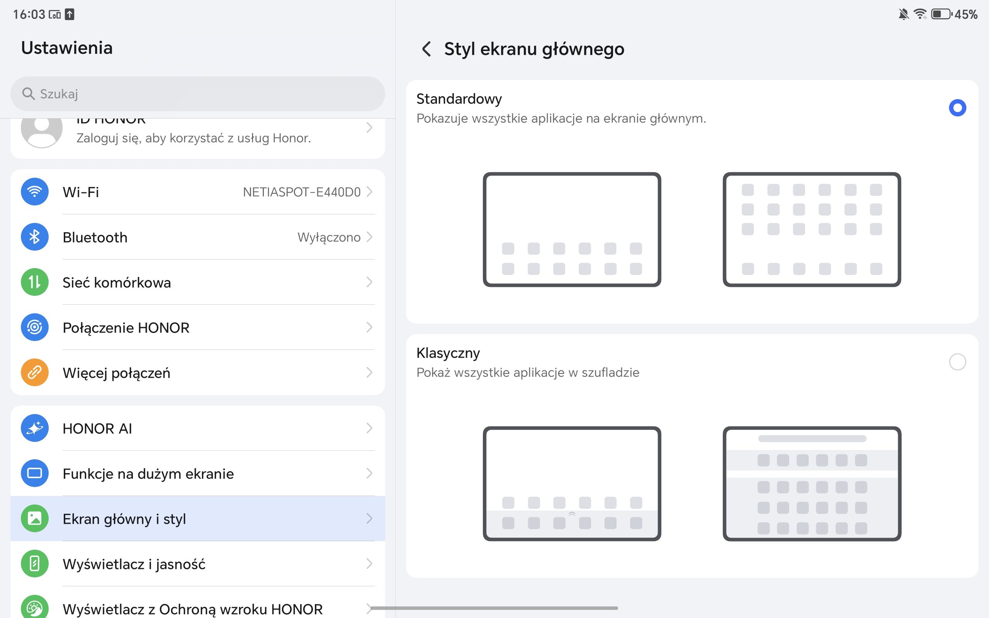Expand the Wi-Fi NETIASPOT-E440D0 chevron

(369, 192)
